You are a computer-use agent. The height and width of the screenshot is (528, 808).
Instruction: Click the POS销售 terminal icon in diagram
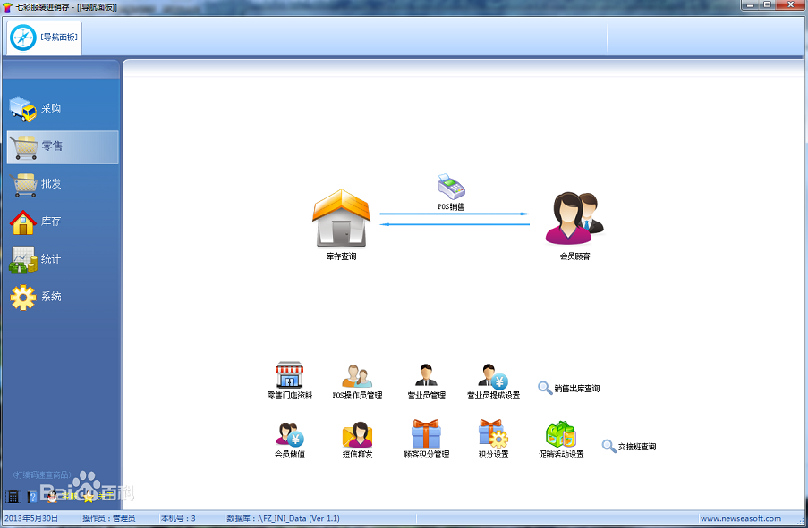pyautogui.click(x=451, y=185)
